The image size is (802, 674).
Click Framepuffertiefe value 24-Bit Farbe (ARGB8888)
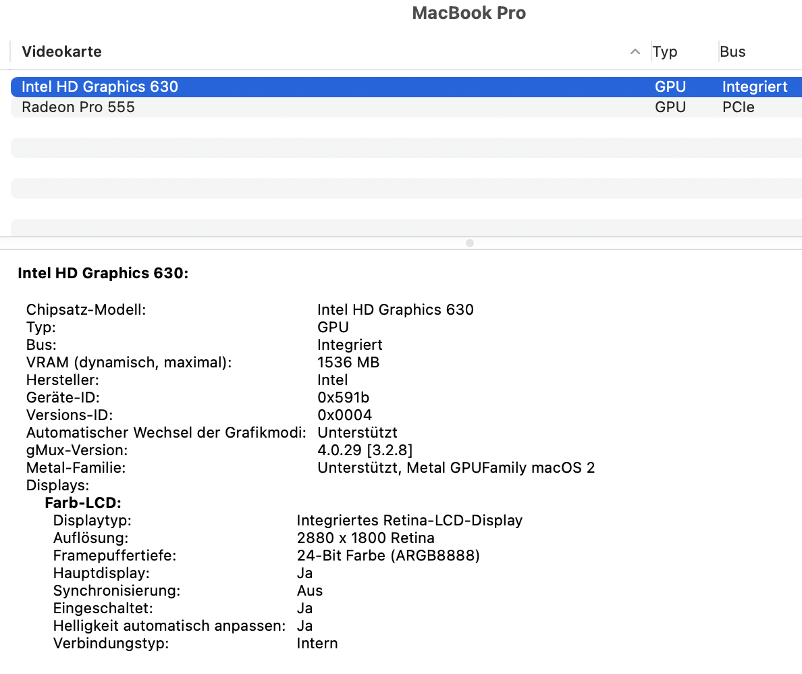[388, 556]
